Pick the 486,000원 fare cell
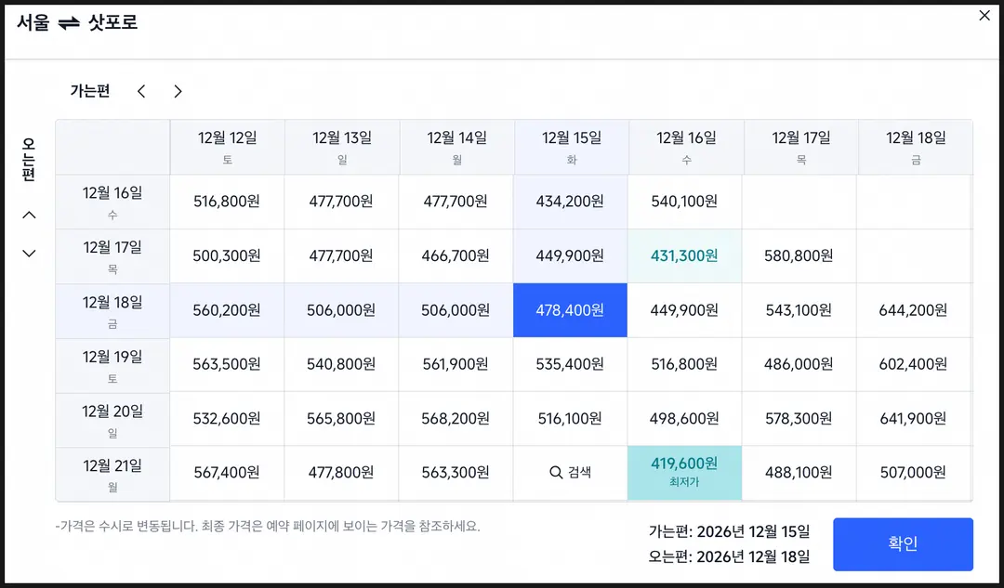Viewport: 1004px width, 588px height. coord(799,364)
